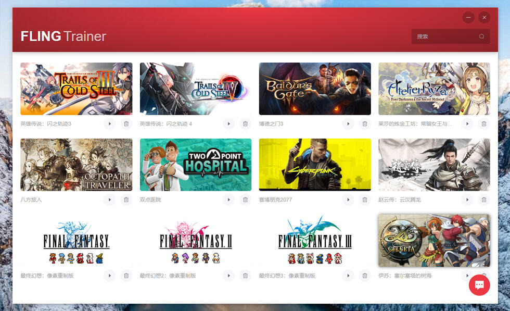The image size is (510, 311).
Task: Start the 八方旅人 trainer
Action: [109, 200]
